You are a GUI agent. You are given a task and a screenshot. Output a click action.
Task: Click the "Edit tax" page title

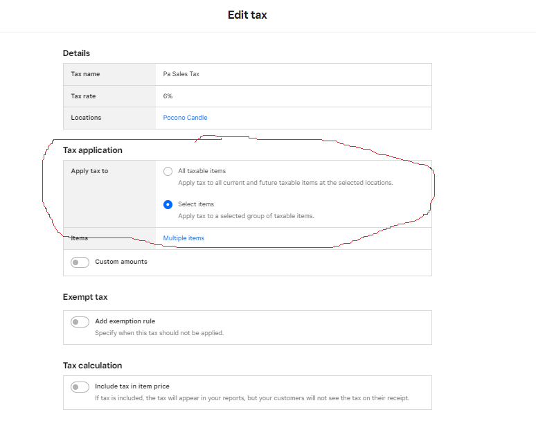pyautogui.click(x=247, y=15)
